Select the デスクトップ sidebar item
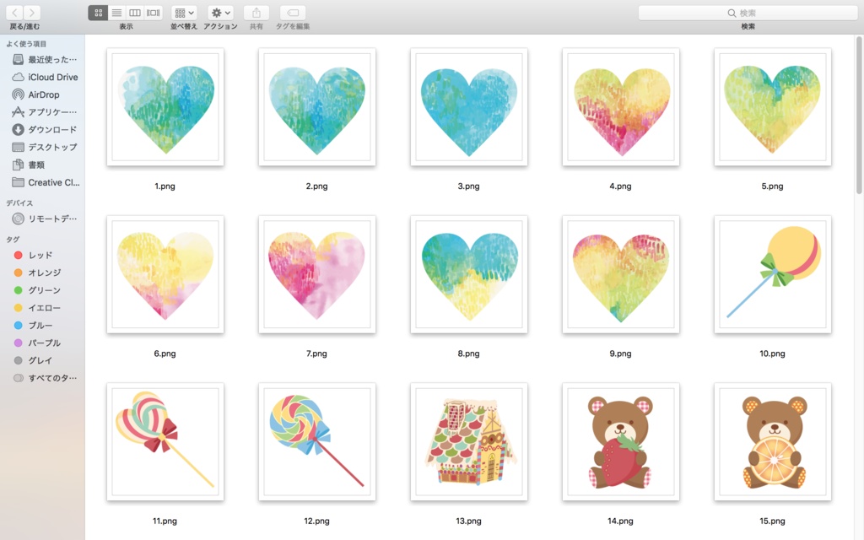Viewport: 864px width, 540px height. (x=46, y=147)
